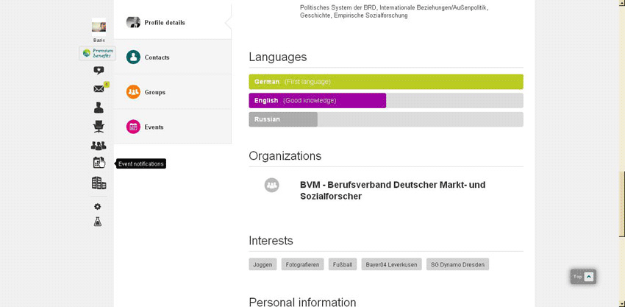This screenshot has height=307, width=625.
Task: Open the group of people sidebar icon
Action: [x=99, y=146]
